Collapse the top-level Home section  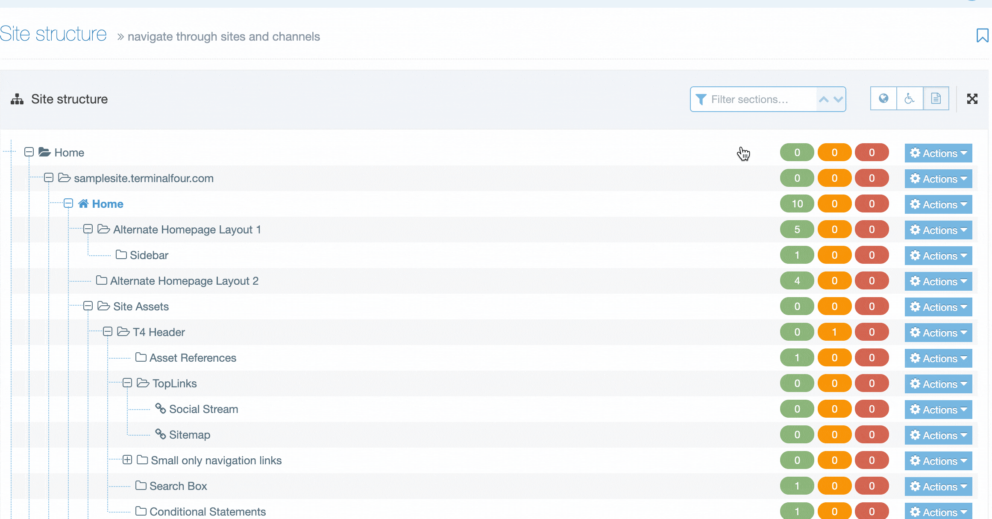pos(29,152)
